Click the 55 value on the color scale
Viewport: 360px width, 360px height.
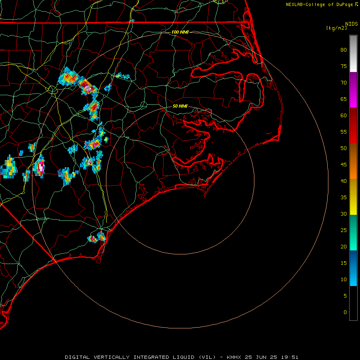click(344, 132)
